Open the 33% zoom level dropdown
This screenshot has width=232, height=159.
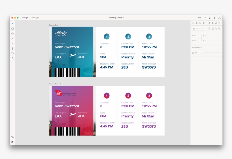click(x=202, y=18)
